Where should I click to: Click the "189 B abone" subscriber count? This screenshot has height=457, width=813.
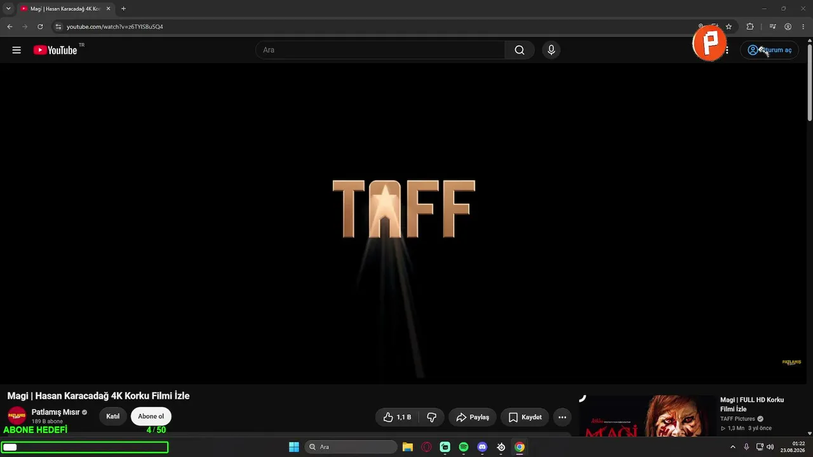[x=47, y=421]
